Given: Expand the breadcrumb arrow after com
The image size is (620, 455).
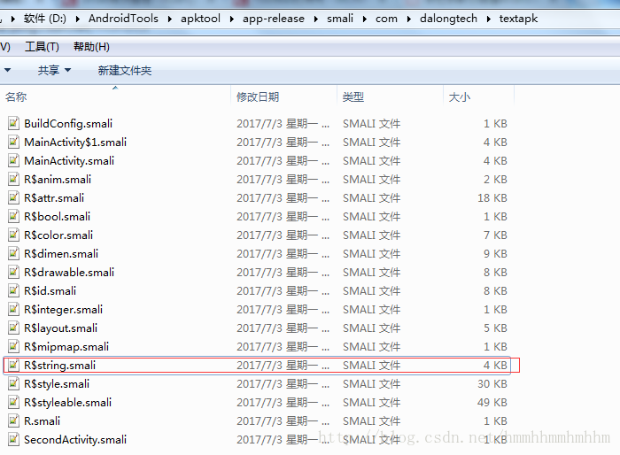Looking at the screenshot, I should tap(408, 19).
